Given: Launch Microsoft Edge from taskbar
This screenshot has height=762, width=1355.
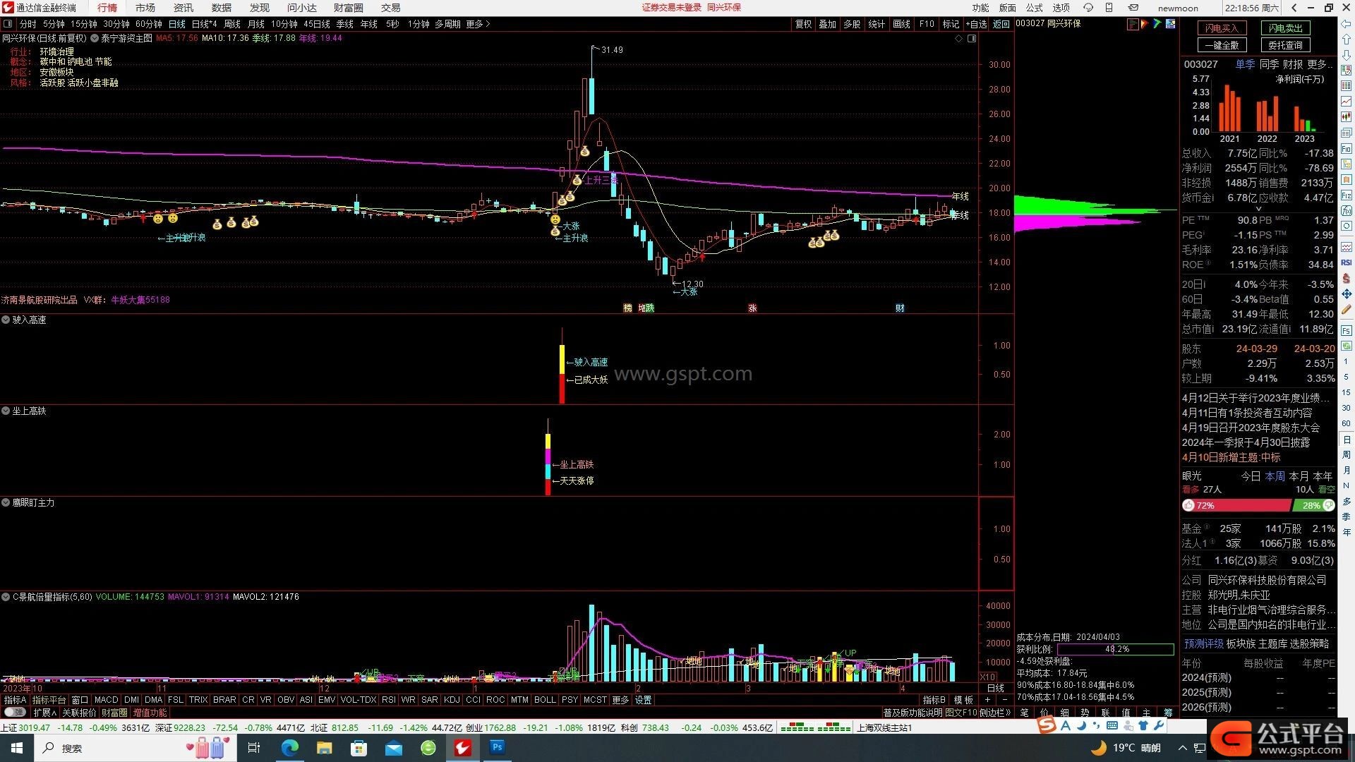Looking at the screenshot, I should [289, 748].
